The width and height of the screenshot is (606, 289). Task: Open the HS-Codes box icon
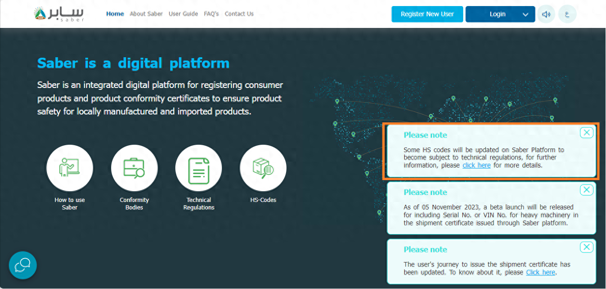click(263, 168)
